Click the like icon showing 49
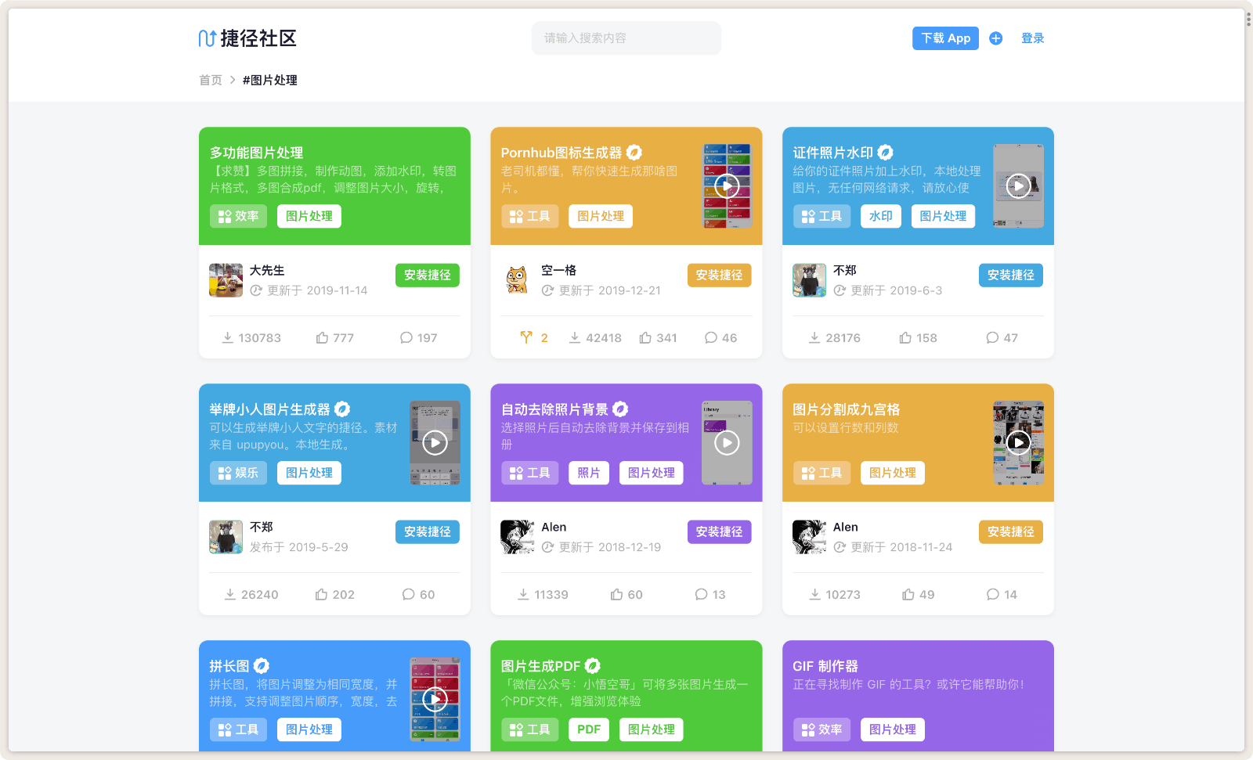The width and height of the screenshot is (1253, 760). point(908,594)
